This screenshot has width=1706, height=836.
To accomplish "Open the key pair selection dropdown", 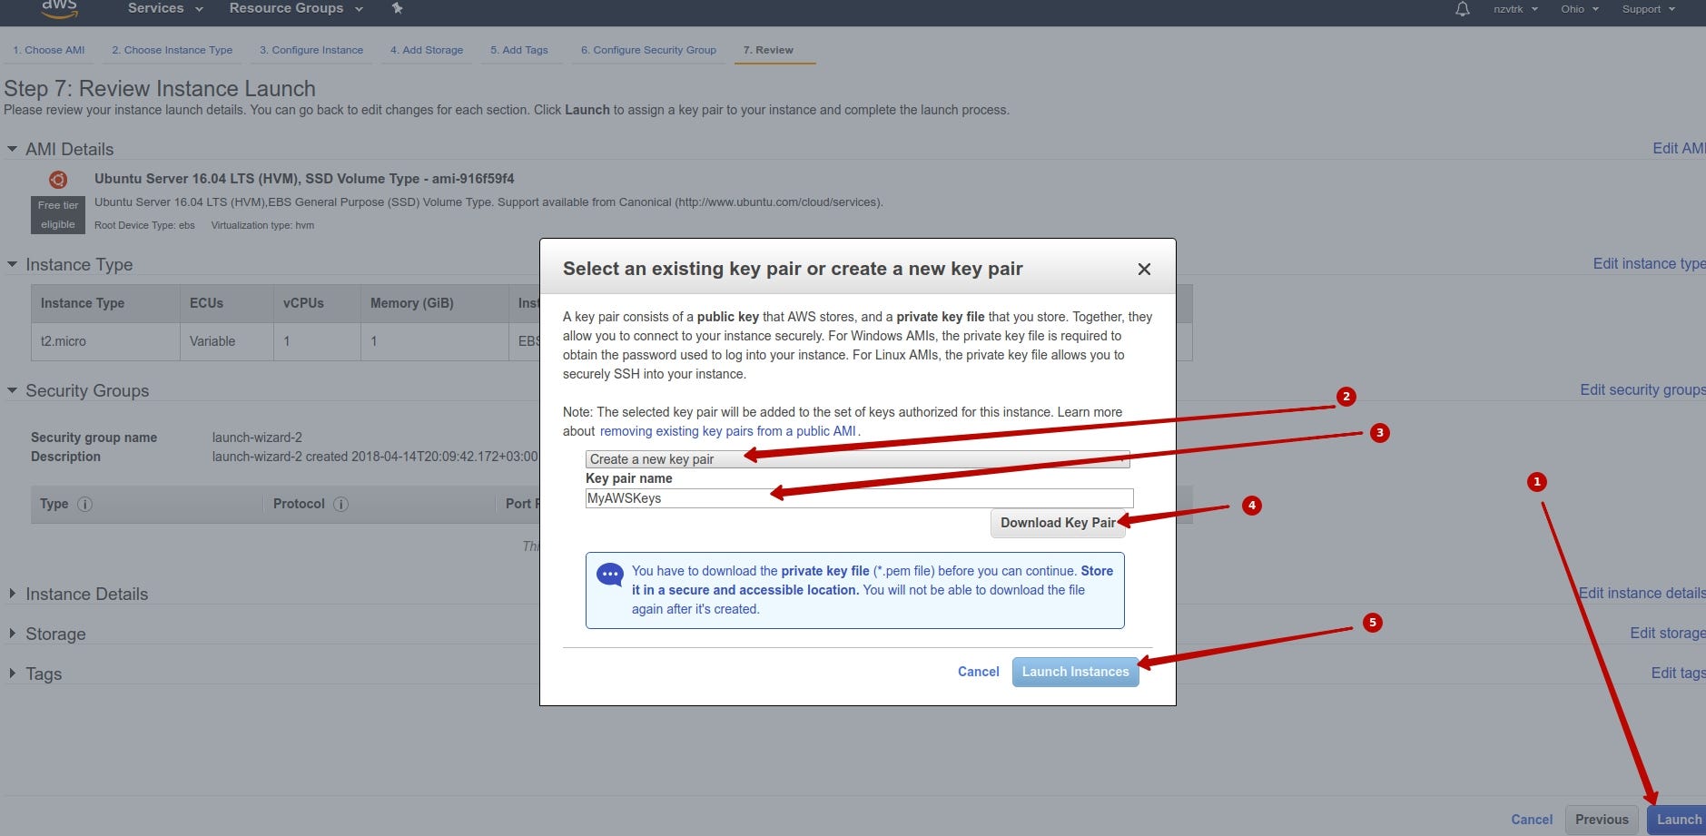I will tap(856, 459).
